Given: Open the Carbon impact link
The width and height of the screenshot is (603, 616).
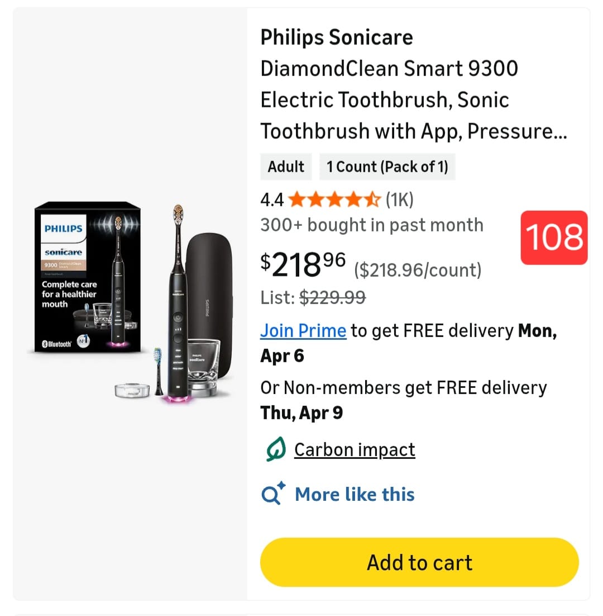Looking at the screenshot, I should pos(355,449).
